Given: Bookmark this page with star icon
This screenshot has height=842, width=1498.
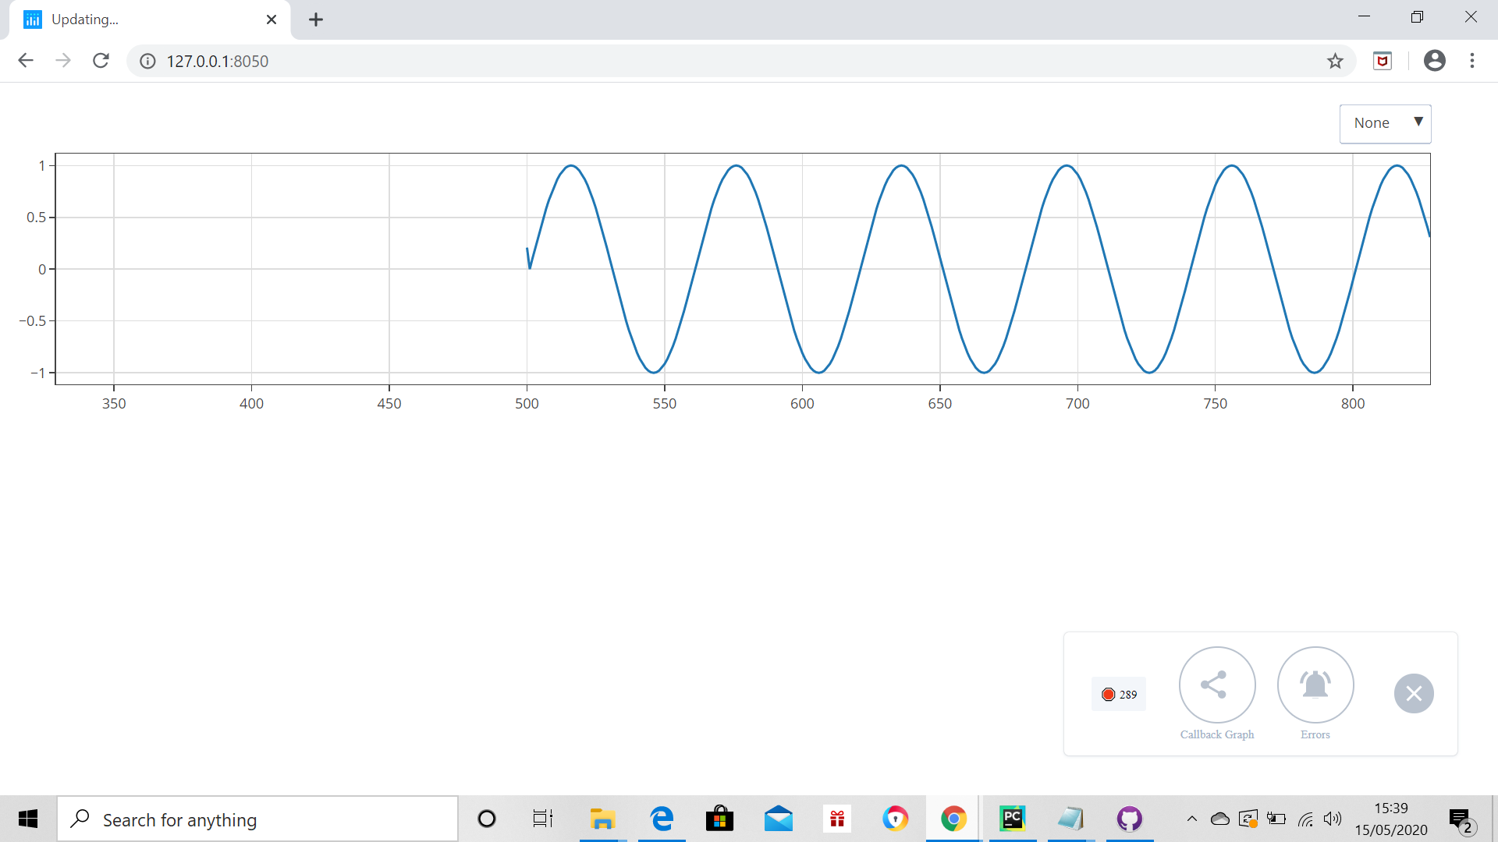Looking at the screenshot, I should [1335, 61].
